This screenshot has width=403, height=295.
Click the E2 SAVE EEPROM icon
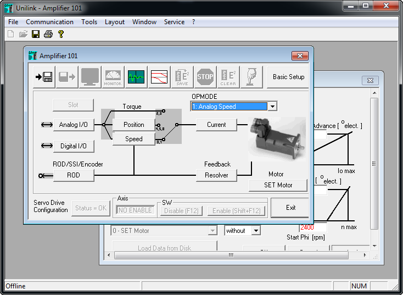point(182,77)
